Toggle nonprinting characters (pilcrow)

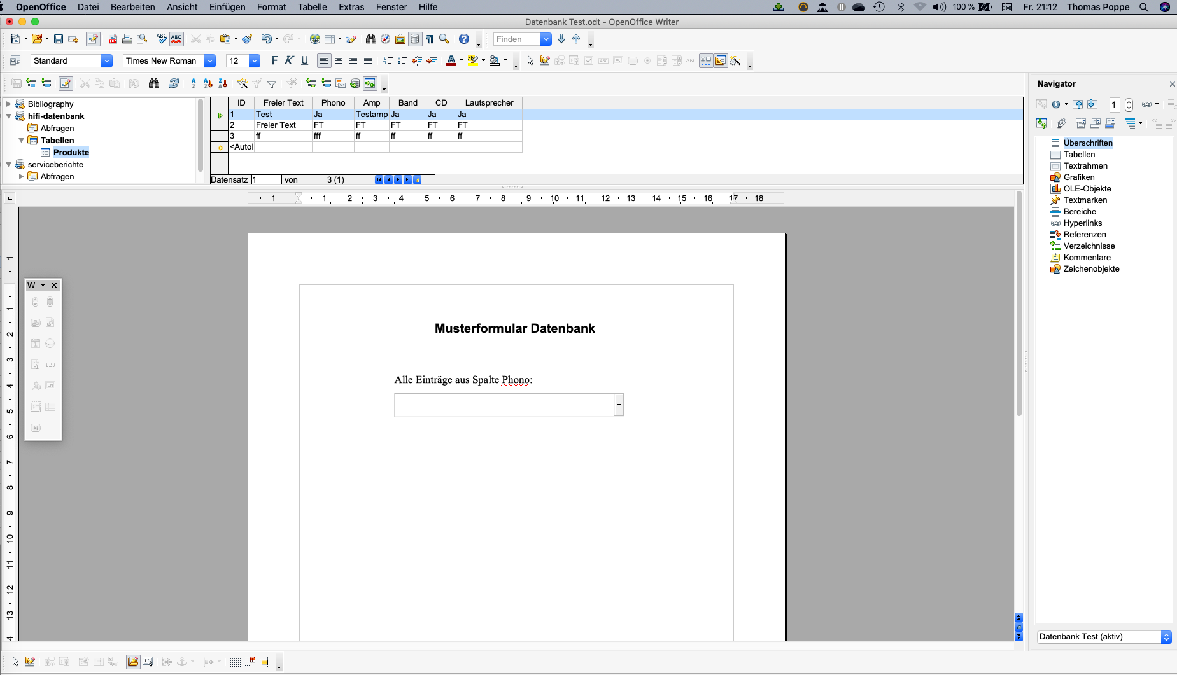tap(430, 39)
